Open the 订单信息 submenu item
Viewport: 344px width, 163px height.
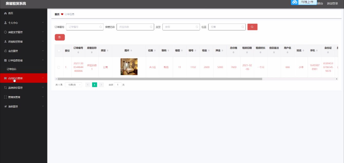coord(24,69)
